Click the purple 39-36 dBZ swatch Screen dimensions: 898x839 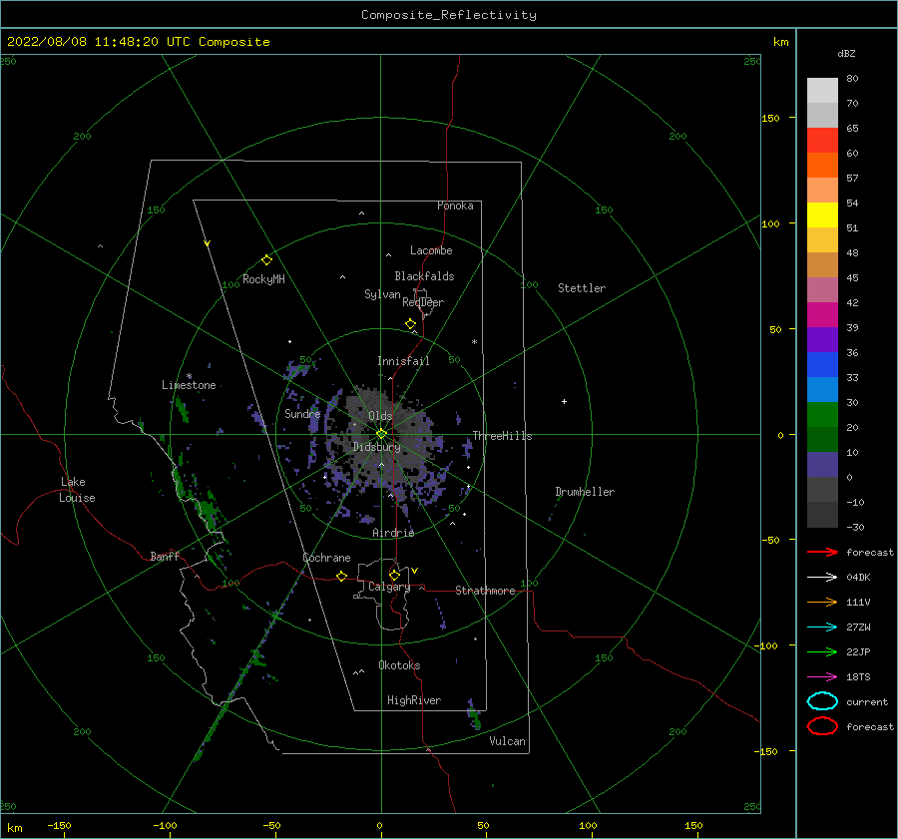822,339
